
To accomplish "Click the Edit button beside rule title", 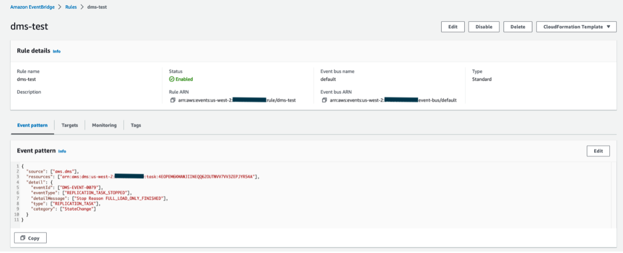I will pyautogui.click(x=453, y=27).
